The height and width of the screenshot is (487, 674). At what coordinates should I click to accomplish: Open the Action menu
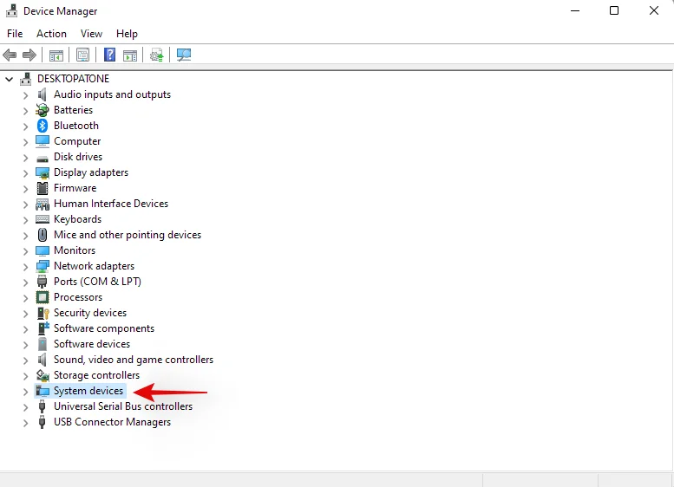pyautogui.click(x=51, y=34)
